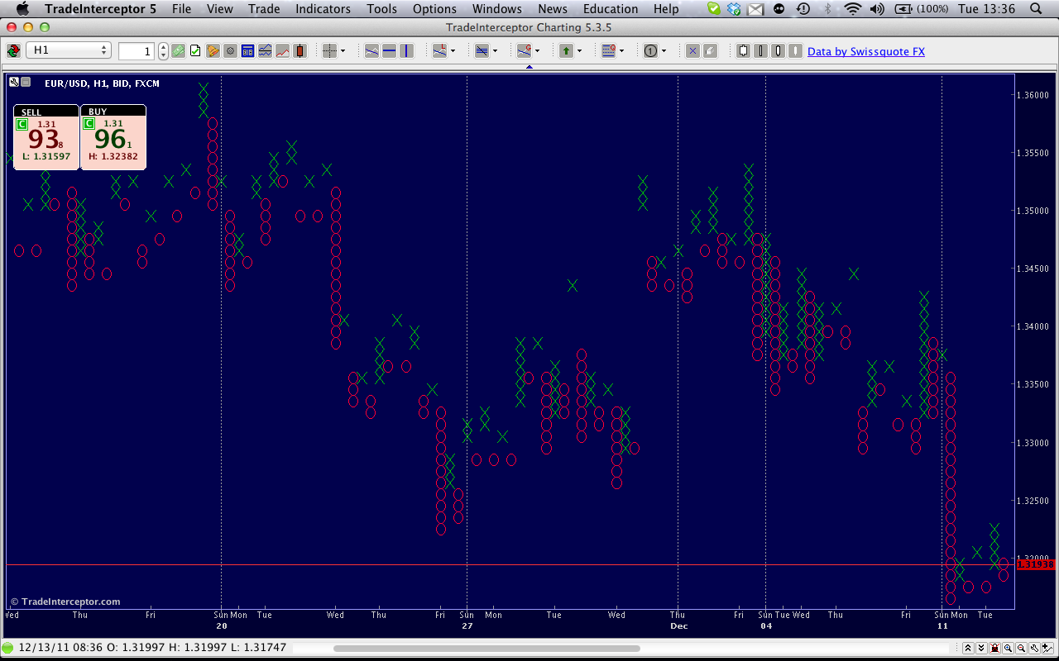
Task: Click the double up-chevron button
Action: coord(967,649)
